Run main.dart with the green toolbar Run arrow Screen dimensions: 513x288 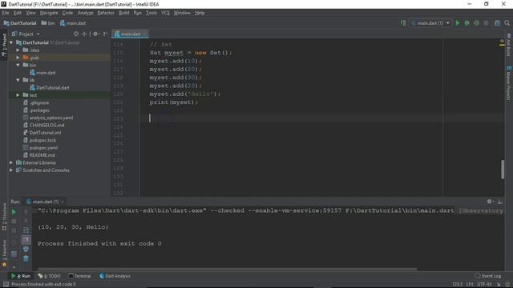pyautogui.click(x=458, y=23)
